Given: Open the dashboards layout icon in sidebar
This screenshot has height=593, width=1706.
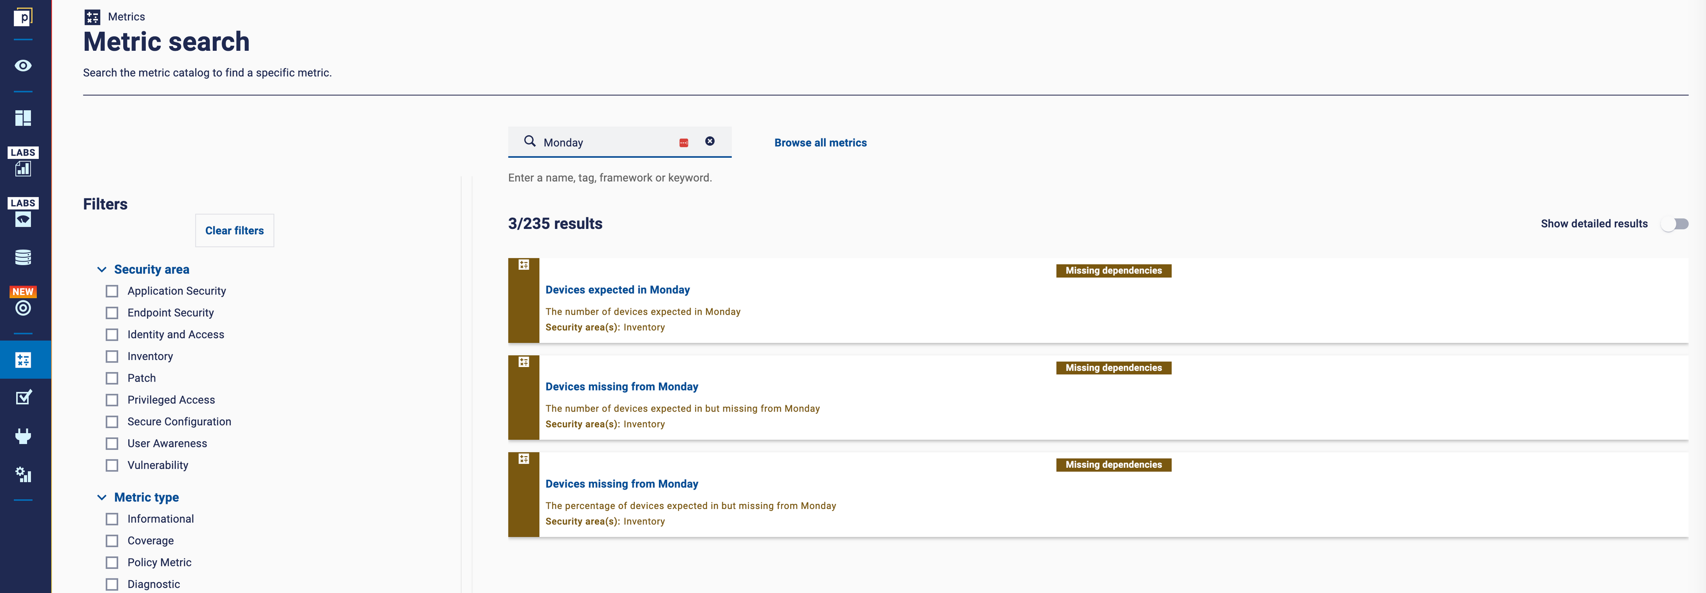Looking at the screenshot, I should (23, 118).
